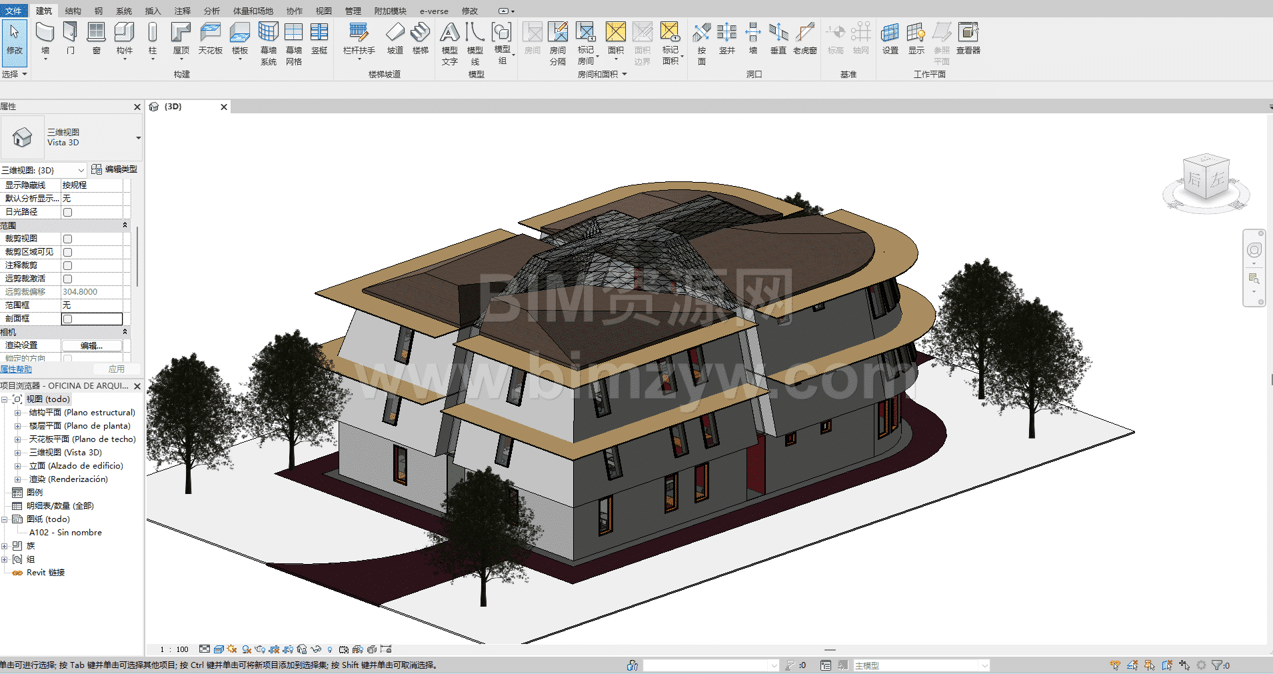Select the 竖梃 (Mullion) tool
The height and width of the screenshot is (674, 1273).
click(319, 38)
